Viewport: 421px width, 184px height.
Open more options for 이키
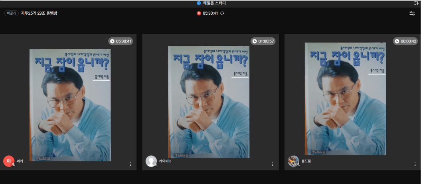(x=130, y=164)
